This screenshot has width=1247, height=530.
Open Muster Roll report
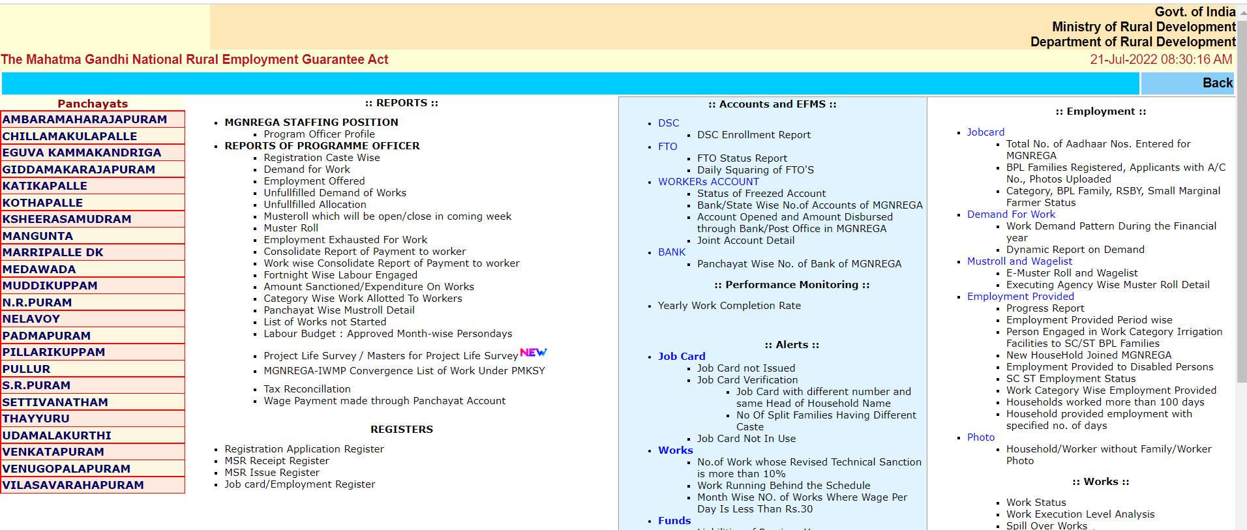(291, 228)
